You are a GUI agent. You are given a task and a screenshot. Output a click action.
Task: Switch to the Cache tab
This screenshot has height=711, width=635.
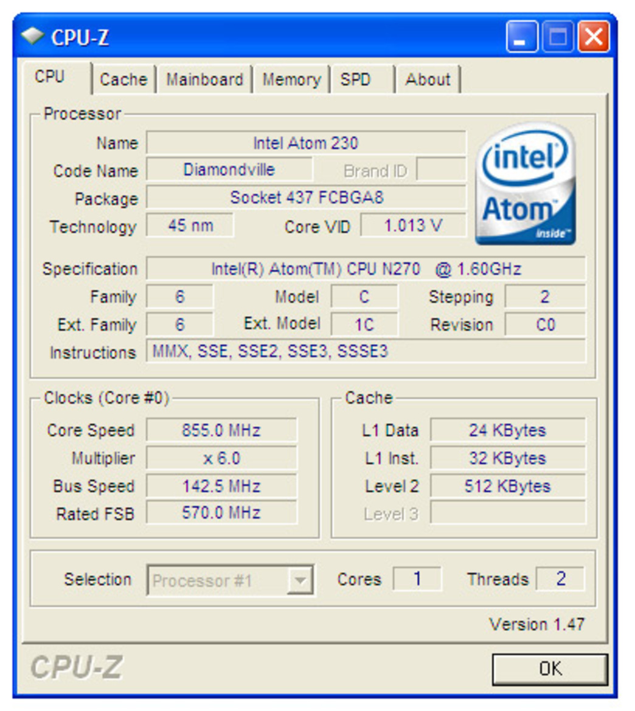(123, 79)
